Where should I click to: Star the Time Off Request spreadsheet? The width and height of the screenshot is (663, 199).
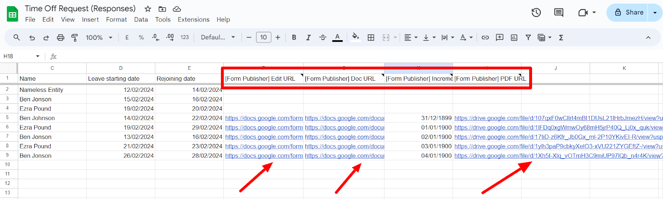pyautogui.click(x=148, y=9)
